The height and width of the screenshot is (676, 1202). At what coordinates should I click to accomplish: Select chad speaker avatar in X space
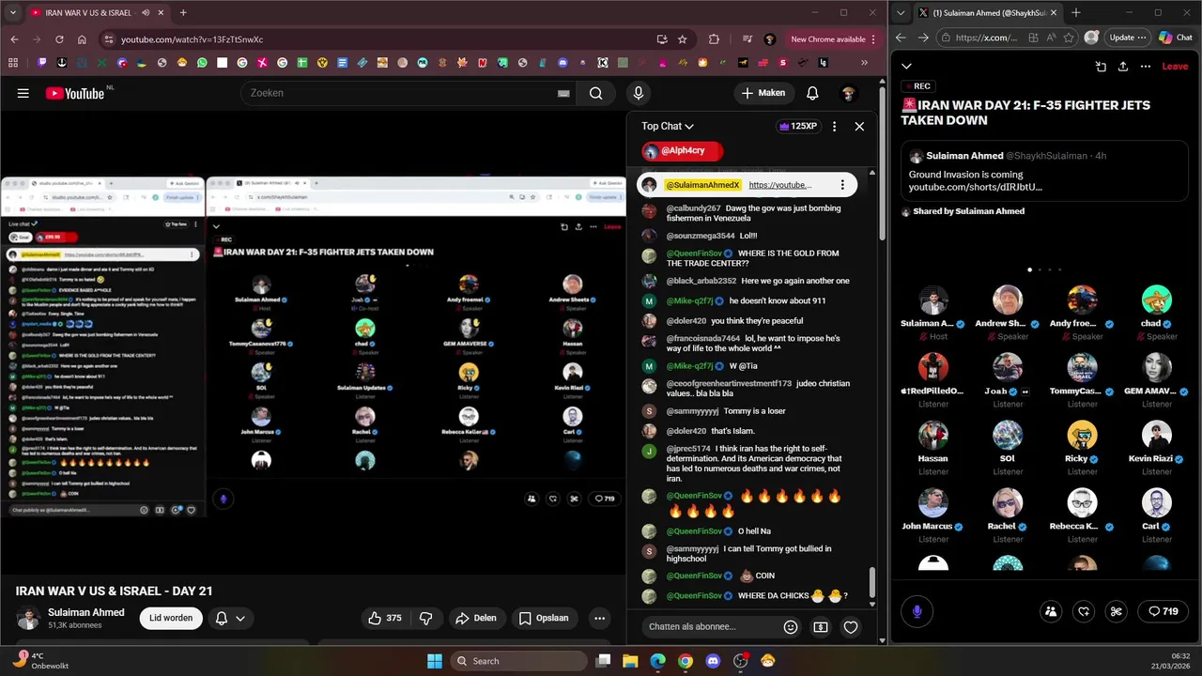[1157, 300]
